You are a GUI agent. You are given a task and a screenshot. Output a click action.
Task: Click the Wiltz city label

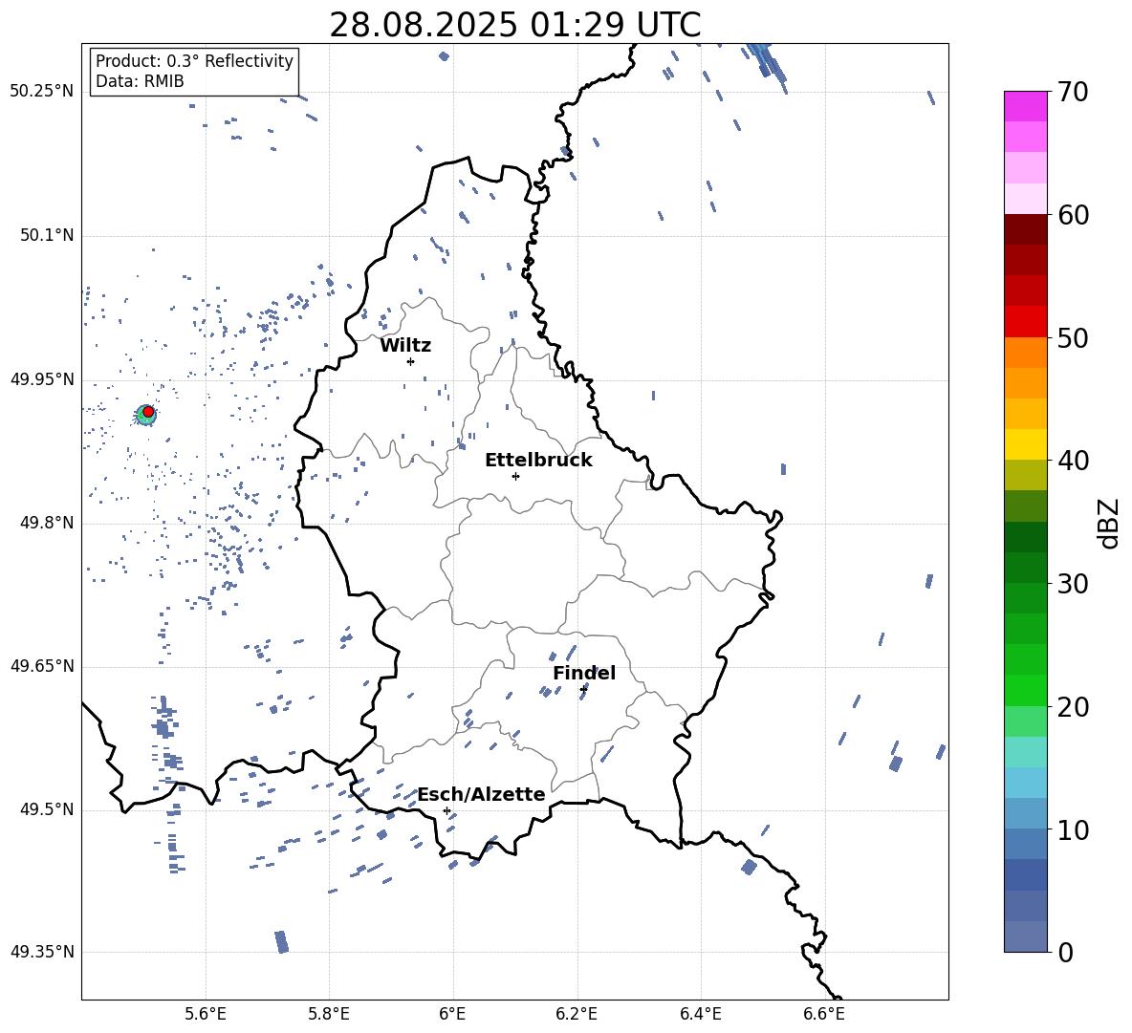tap(405, 346)
